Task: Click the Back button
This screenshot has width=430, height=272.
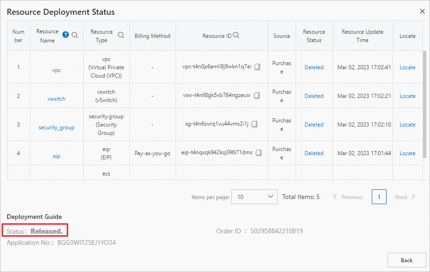Action: (406, 260)
